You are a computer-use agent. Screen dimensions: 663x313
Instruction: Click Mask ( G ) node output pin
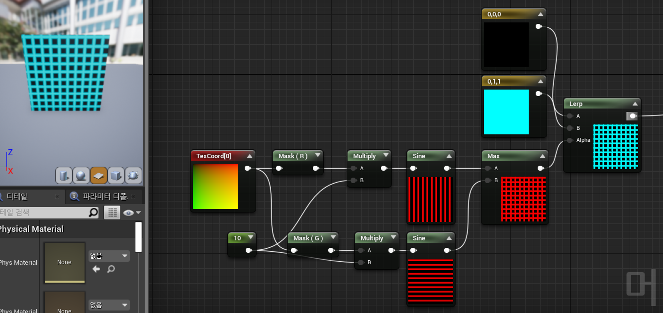[x=331, y=250]
